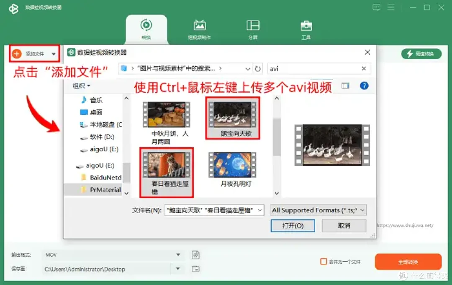Click navigation pane scroll up arrow
This screenshot has width=452, height=285.
[x=126, y=98]
